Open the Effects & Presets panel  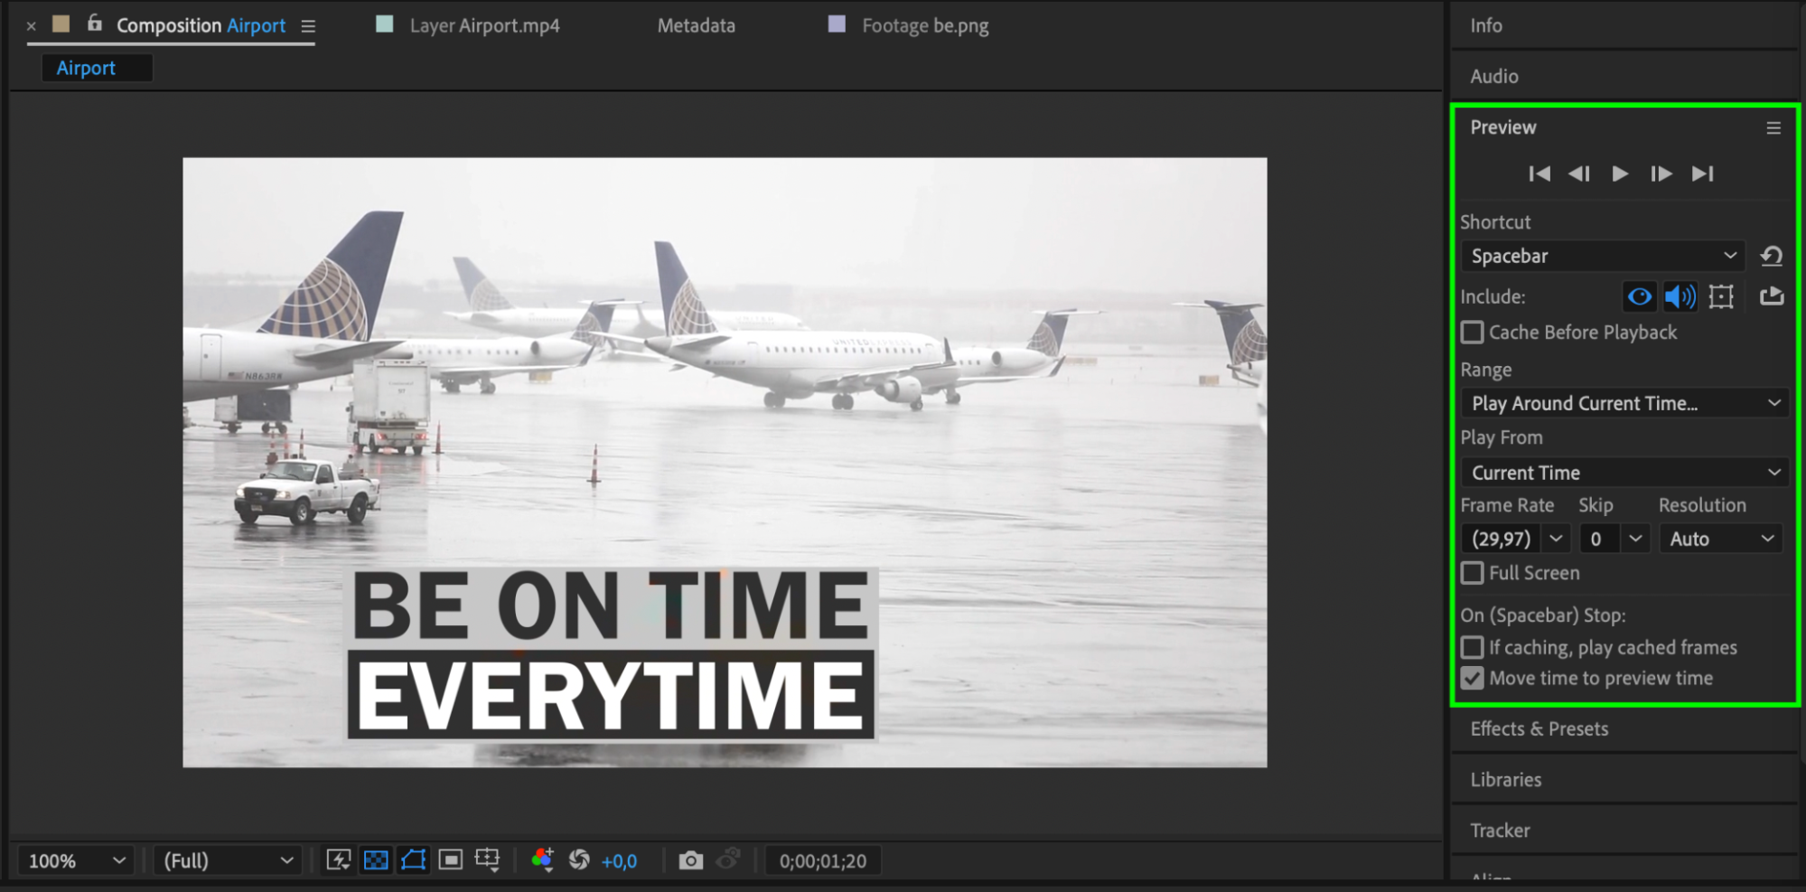(x=1539, y=728)
